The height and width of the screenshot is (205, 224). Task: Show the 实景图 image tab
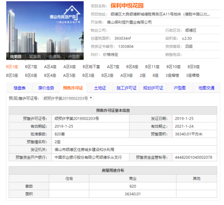coord(35,57)
